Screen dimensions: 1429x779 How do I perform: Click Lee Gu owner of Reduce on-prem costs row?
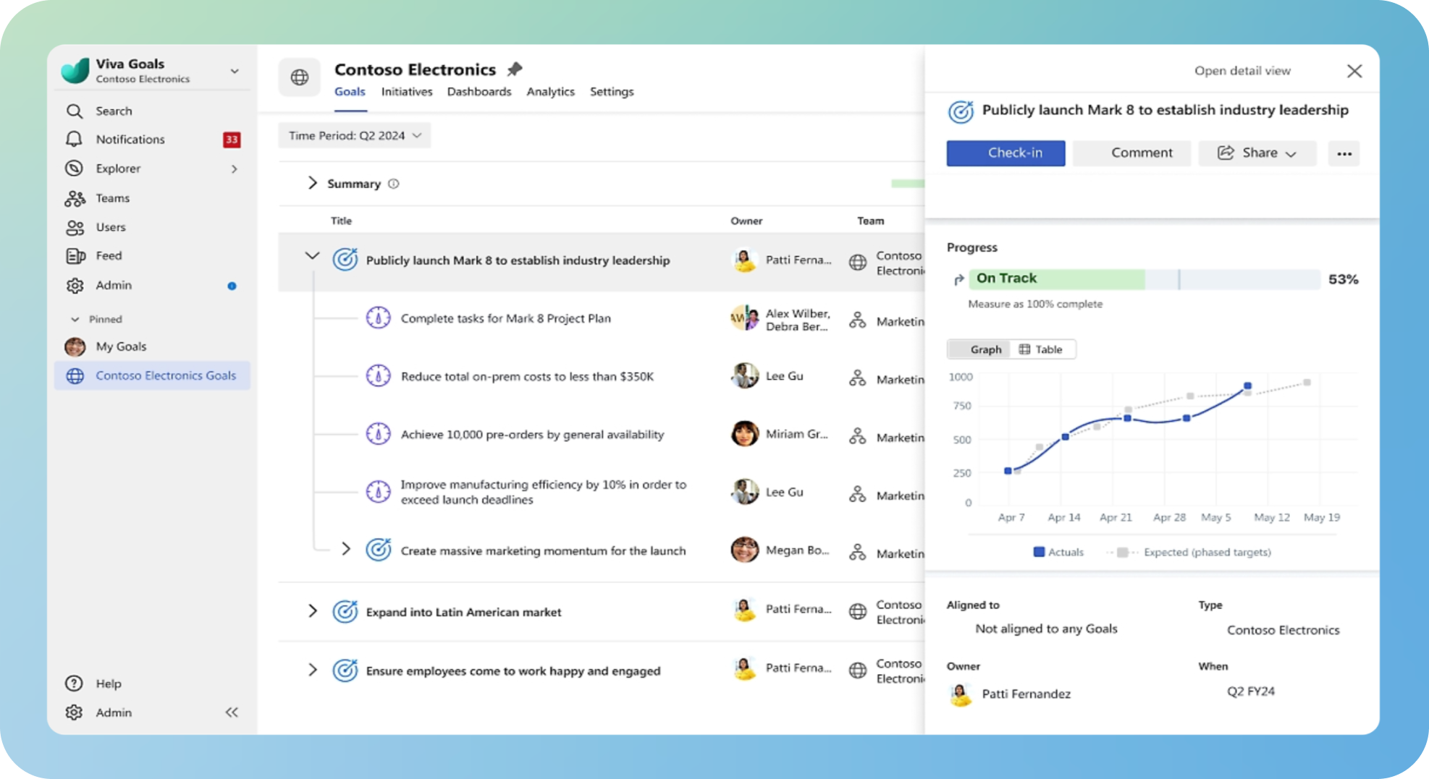(x=767, y=375)
